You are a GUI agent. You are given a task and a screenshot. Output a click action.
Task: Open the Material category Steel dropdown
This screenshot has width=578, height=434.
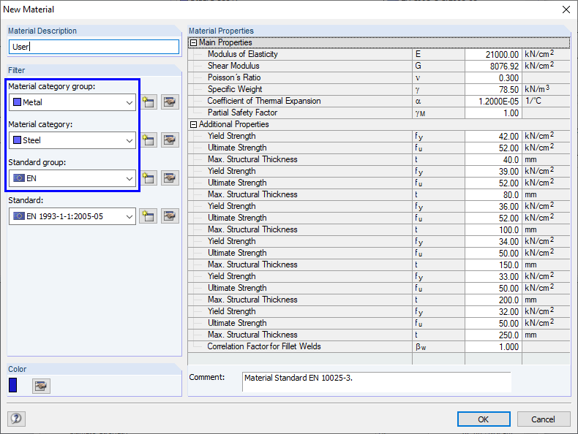72,140
